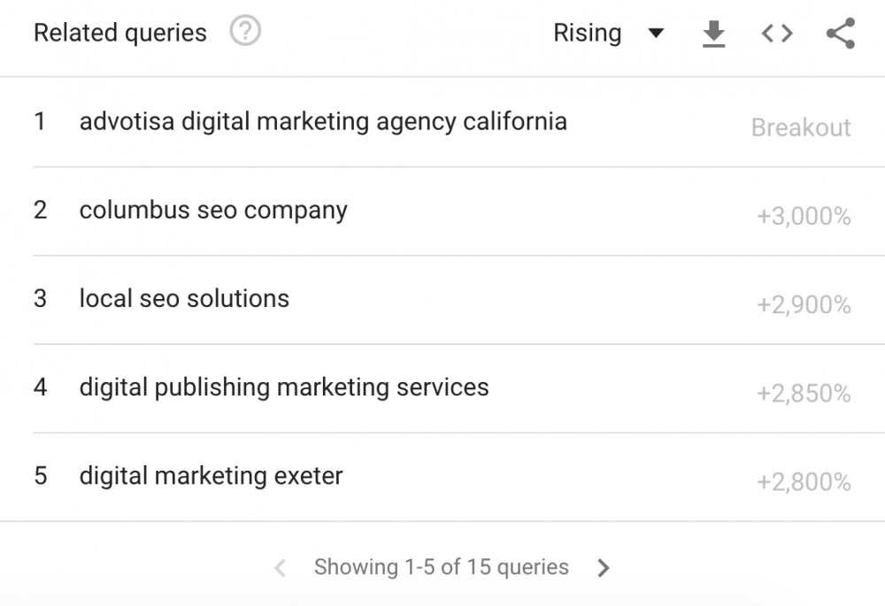Open 'columbus seo company' query
885x606 pixels.
pos(213,211)
